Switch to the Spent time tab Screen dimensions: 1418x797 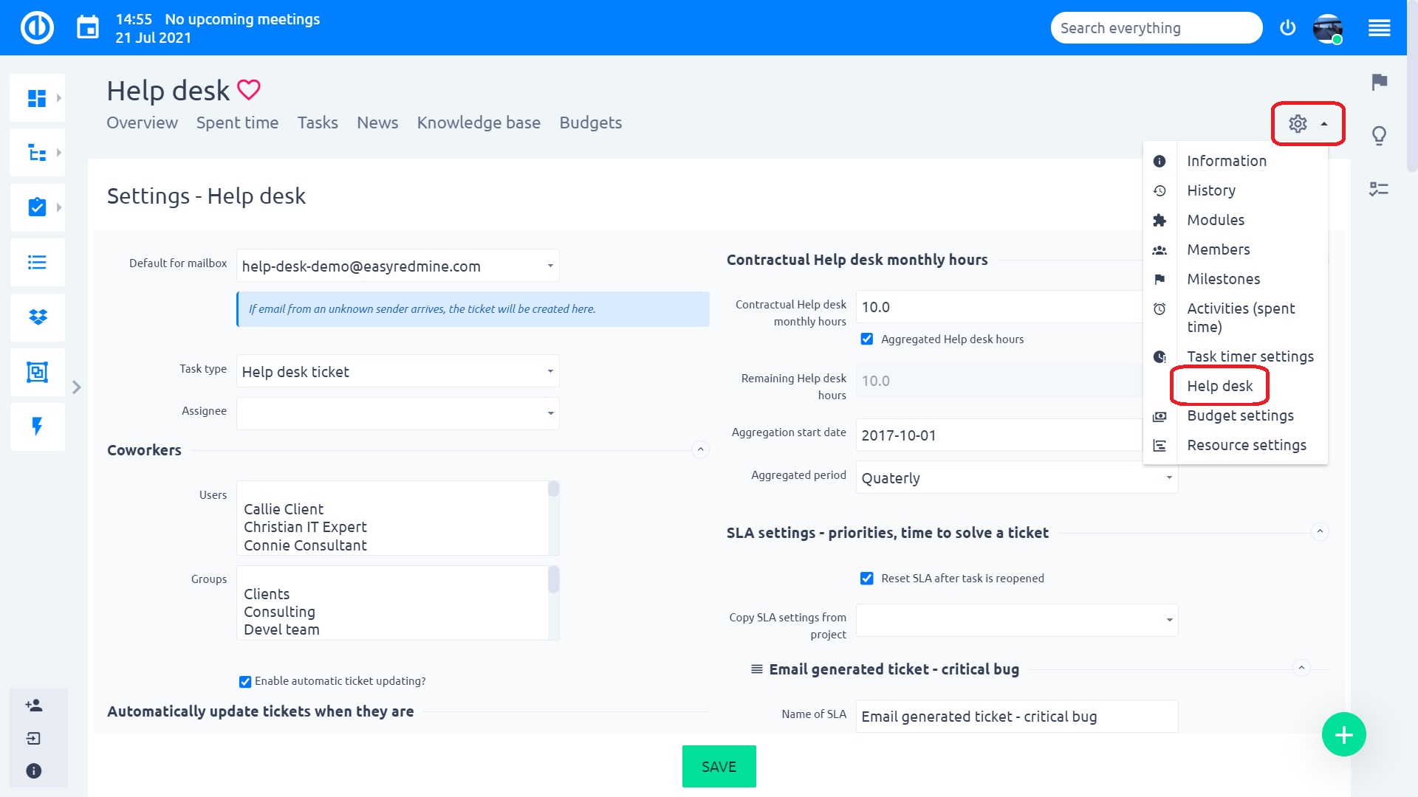(x=237, y=123)
